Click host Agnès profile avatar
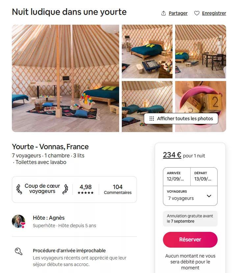238x273 pixels. 19,221
